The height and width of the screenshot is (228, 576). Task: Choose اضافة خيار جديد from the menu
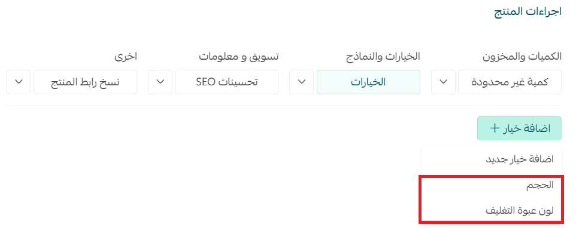coord(492,159)
